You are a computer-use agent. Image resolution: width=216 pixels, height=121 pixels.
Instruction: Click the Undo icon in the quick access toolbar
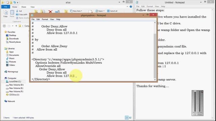15,2
